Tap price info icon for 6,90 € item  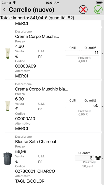click(90, 111)
